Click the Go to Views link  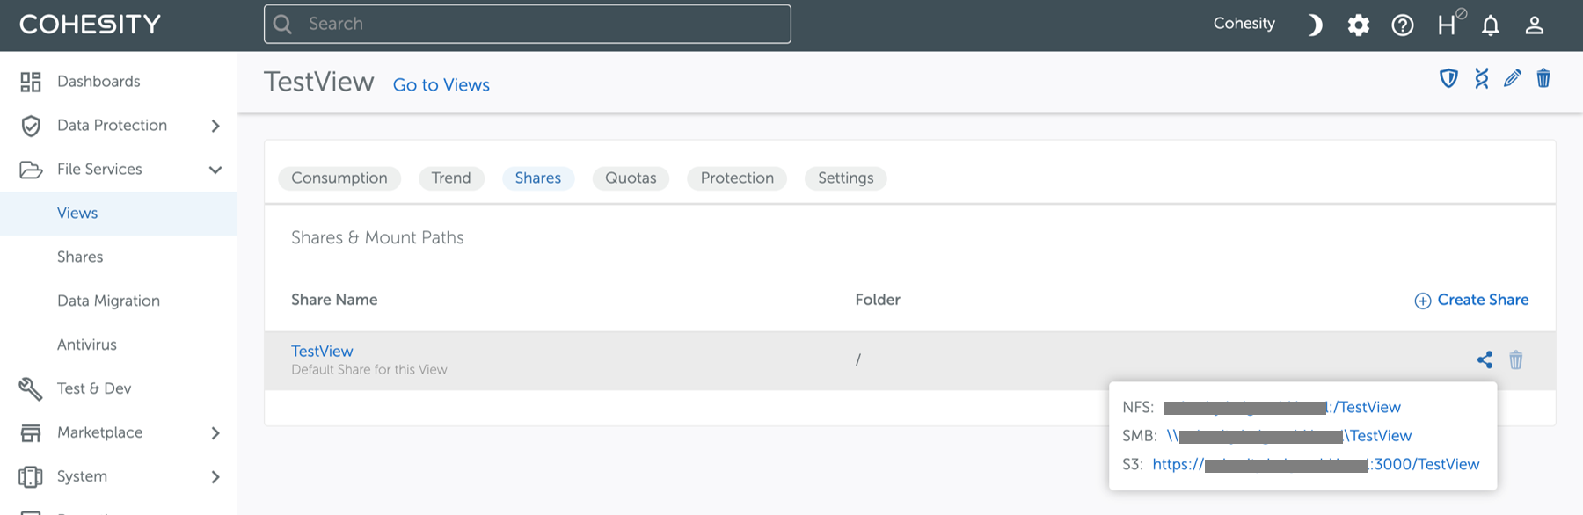[x=441, y=85]
